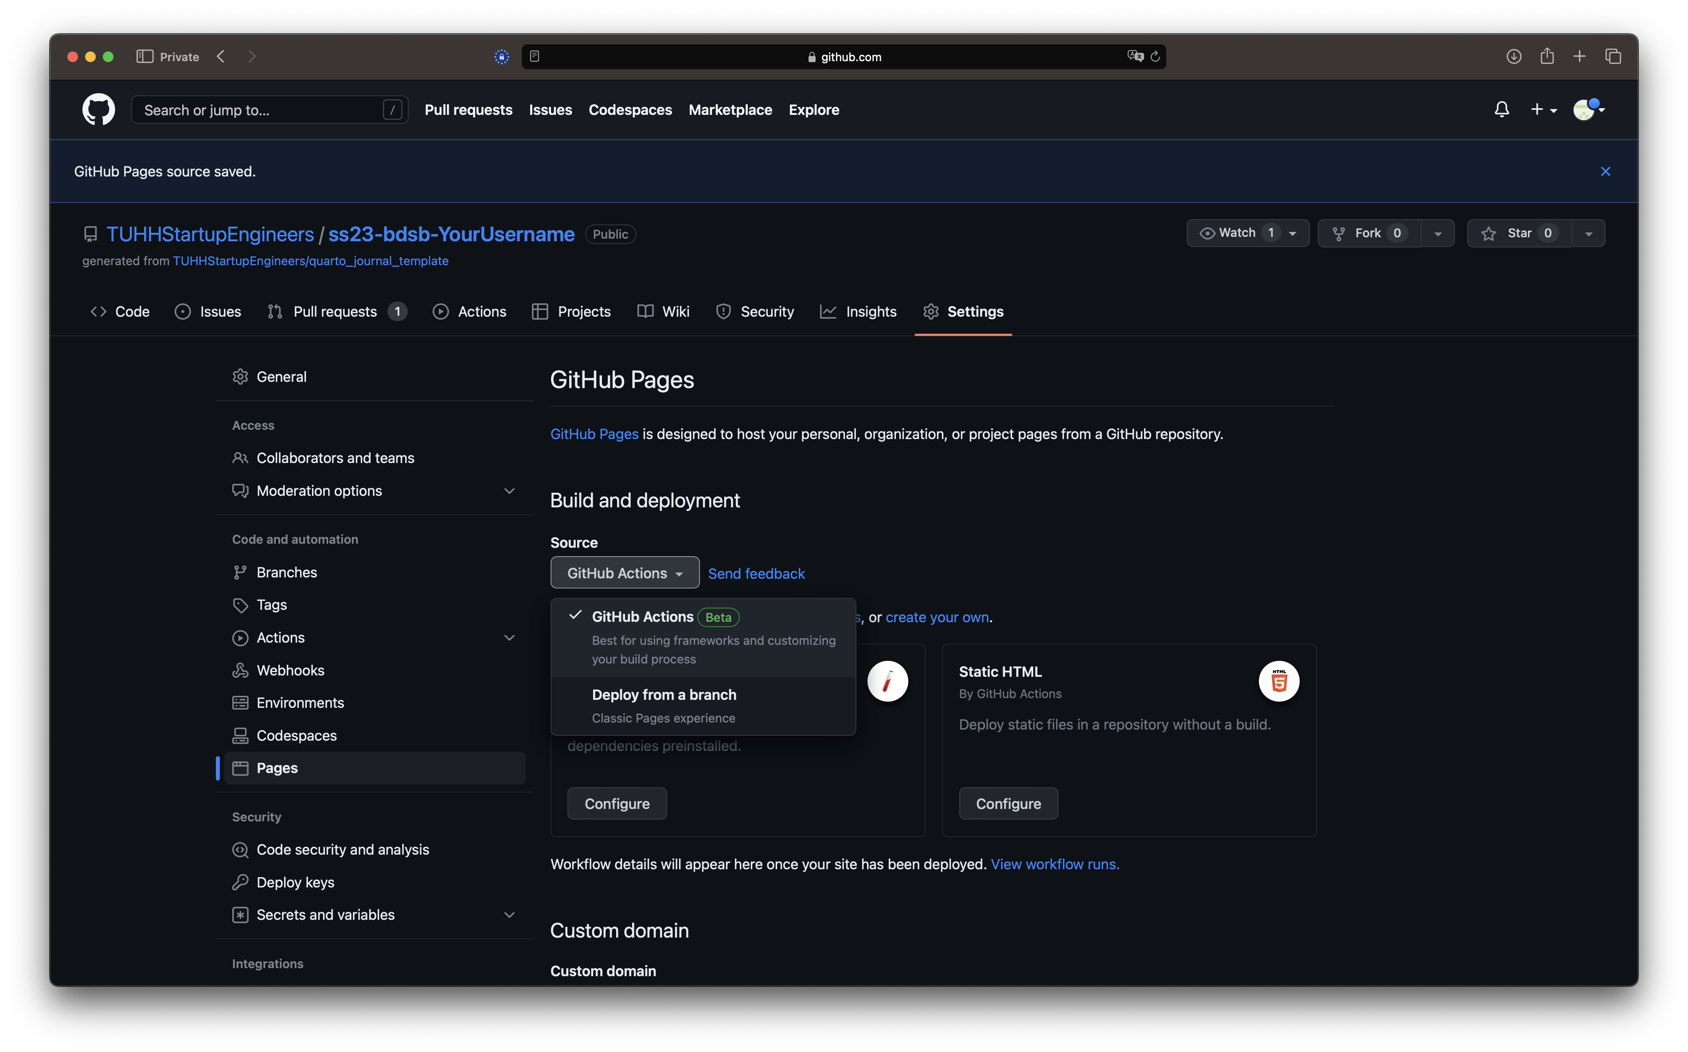The image size is (1688, 1052).
Task: Click the create your own link
Action: click(x=937, y=617)
